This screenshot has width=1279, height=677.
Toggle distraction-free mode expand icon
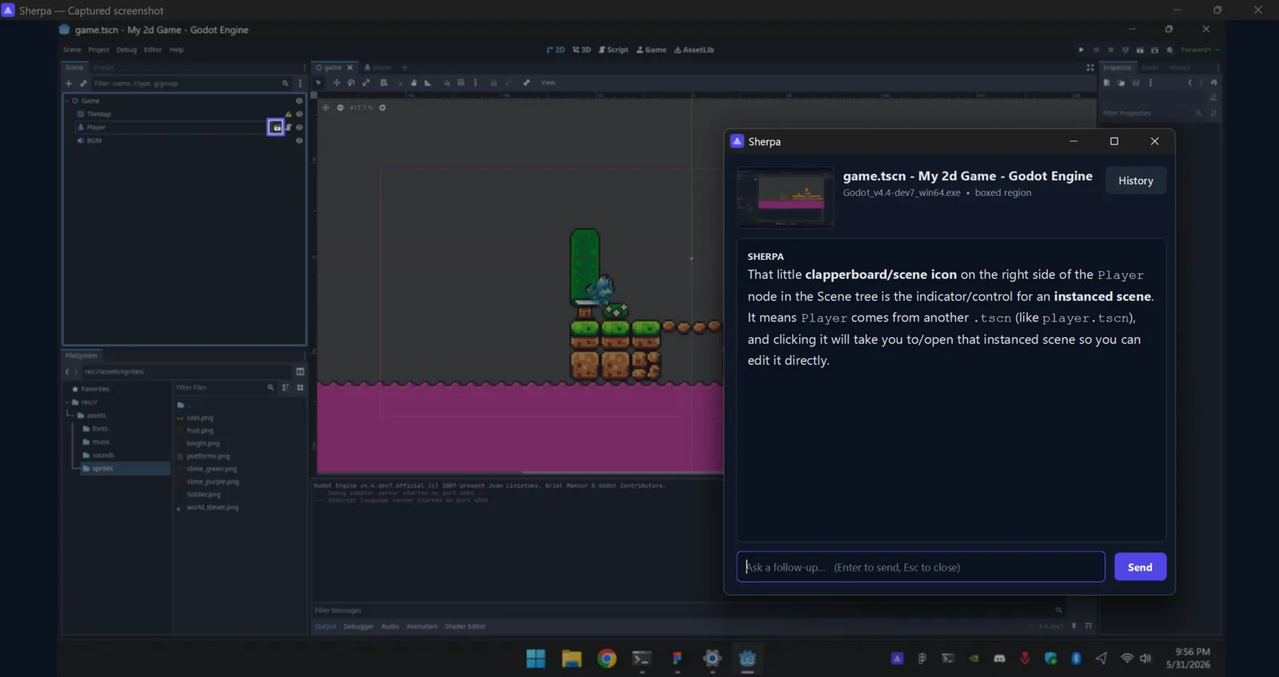coord(1090,67)
